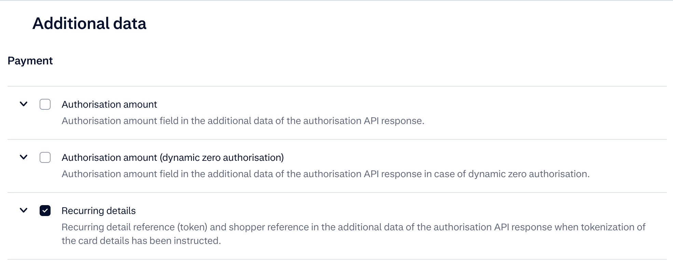
Task: Click the down arrow icon beside Authorisation amount
Action: pos(24,104)
